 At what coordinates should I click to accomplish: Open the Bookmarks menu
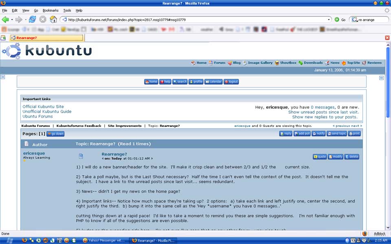pos(51,10)
